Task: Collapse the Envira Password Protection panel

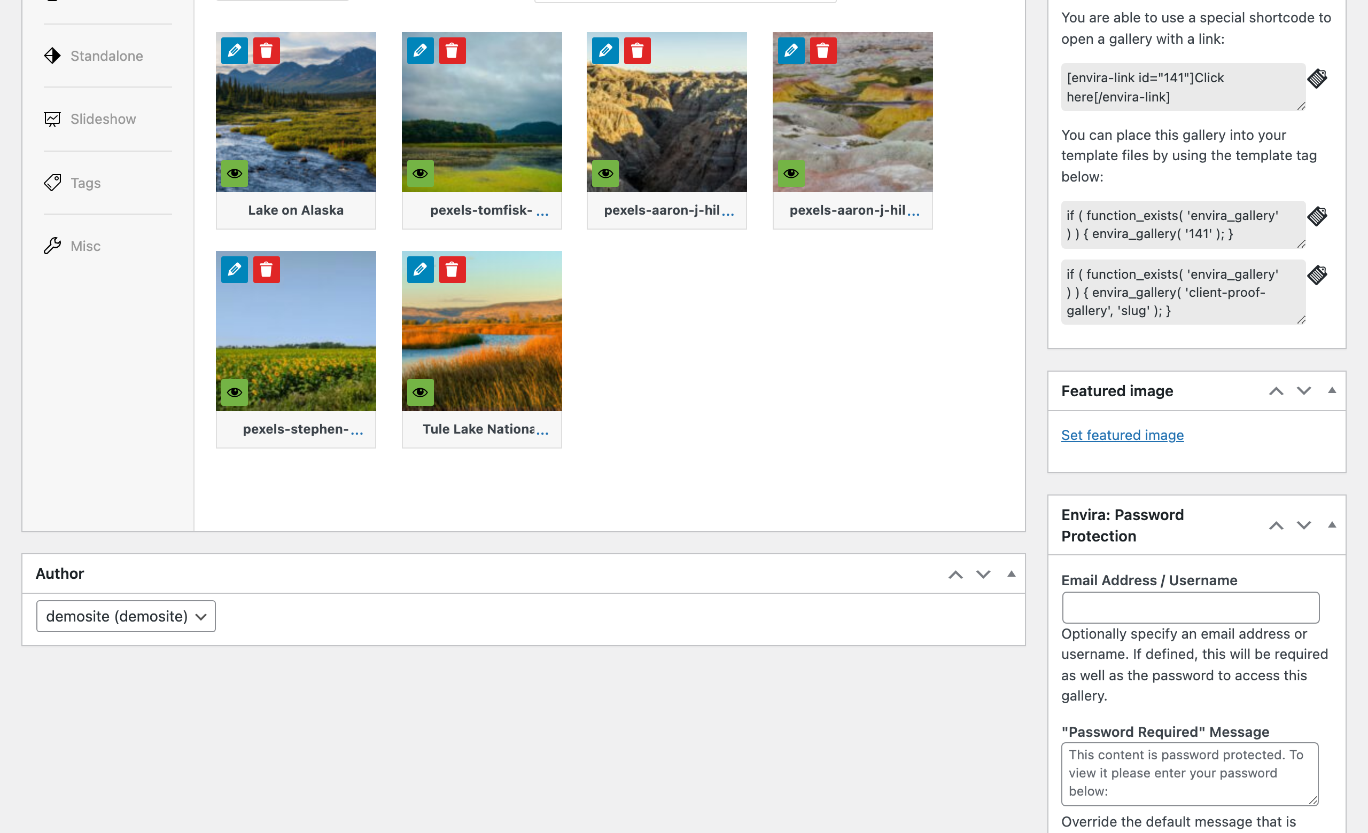Action: pyautogui.click(x=1332, y=525)
